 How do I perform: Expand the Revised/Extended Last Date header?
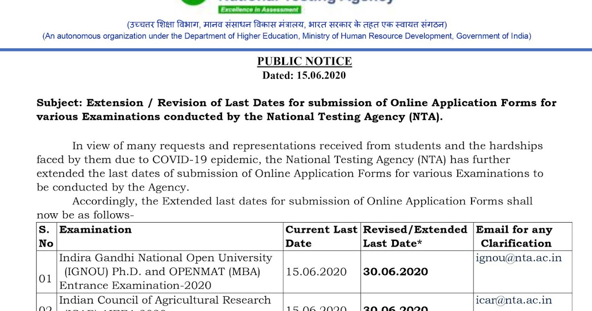point(414,236)
